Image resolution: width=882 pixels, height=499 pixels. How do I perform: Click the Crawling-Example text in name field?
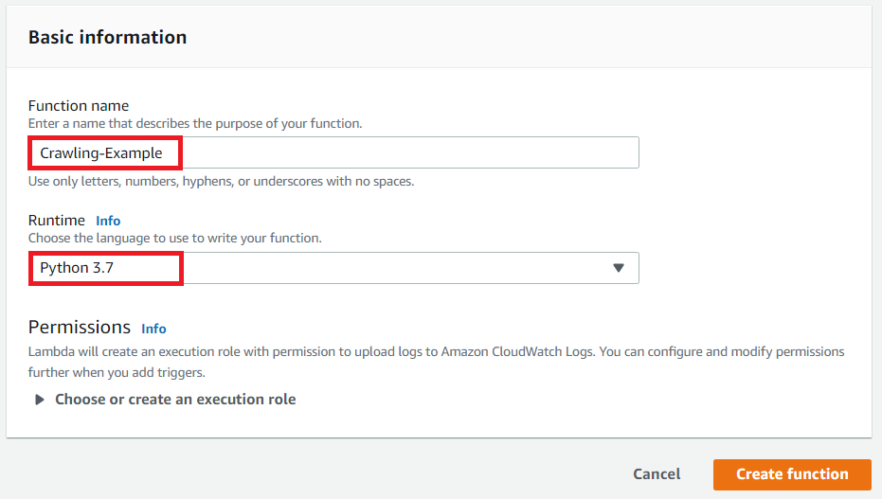pos(101,152)
